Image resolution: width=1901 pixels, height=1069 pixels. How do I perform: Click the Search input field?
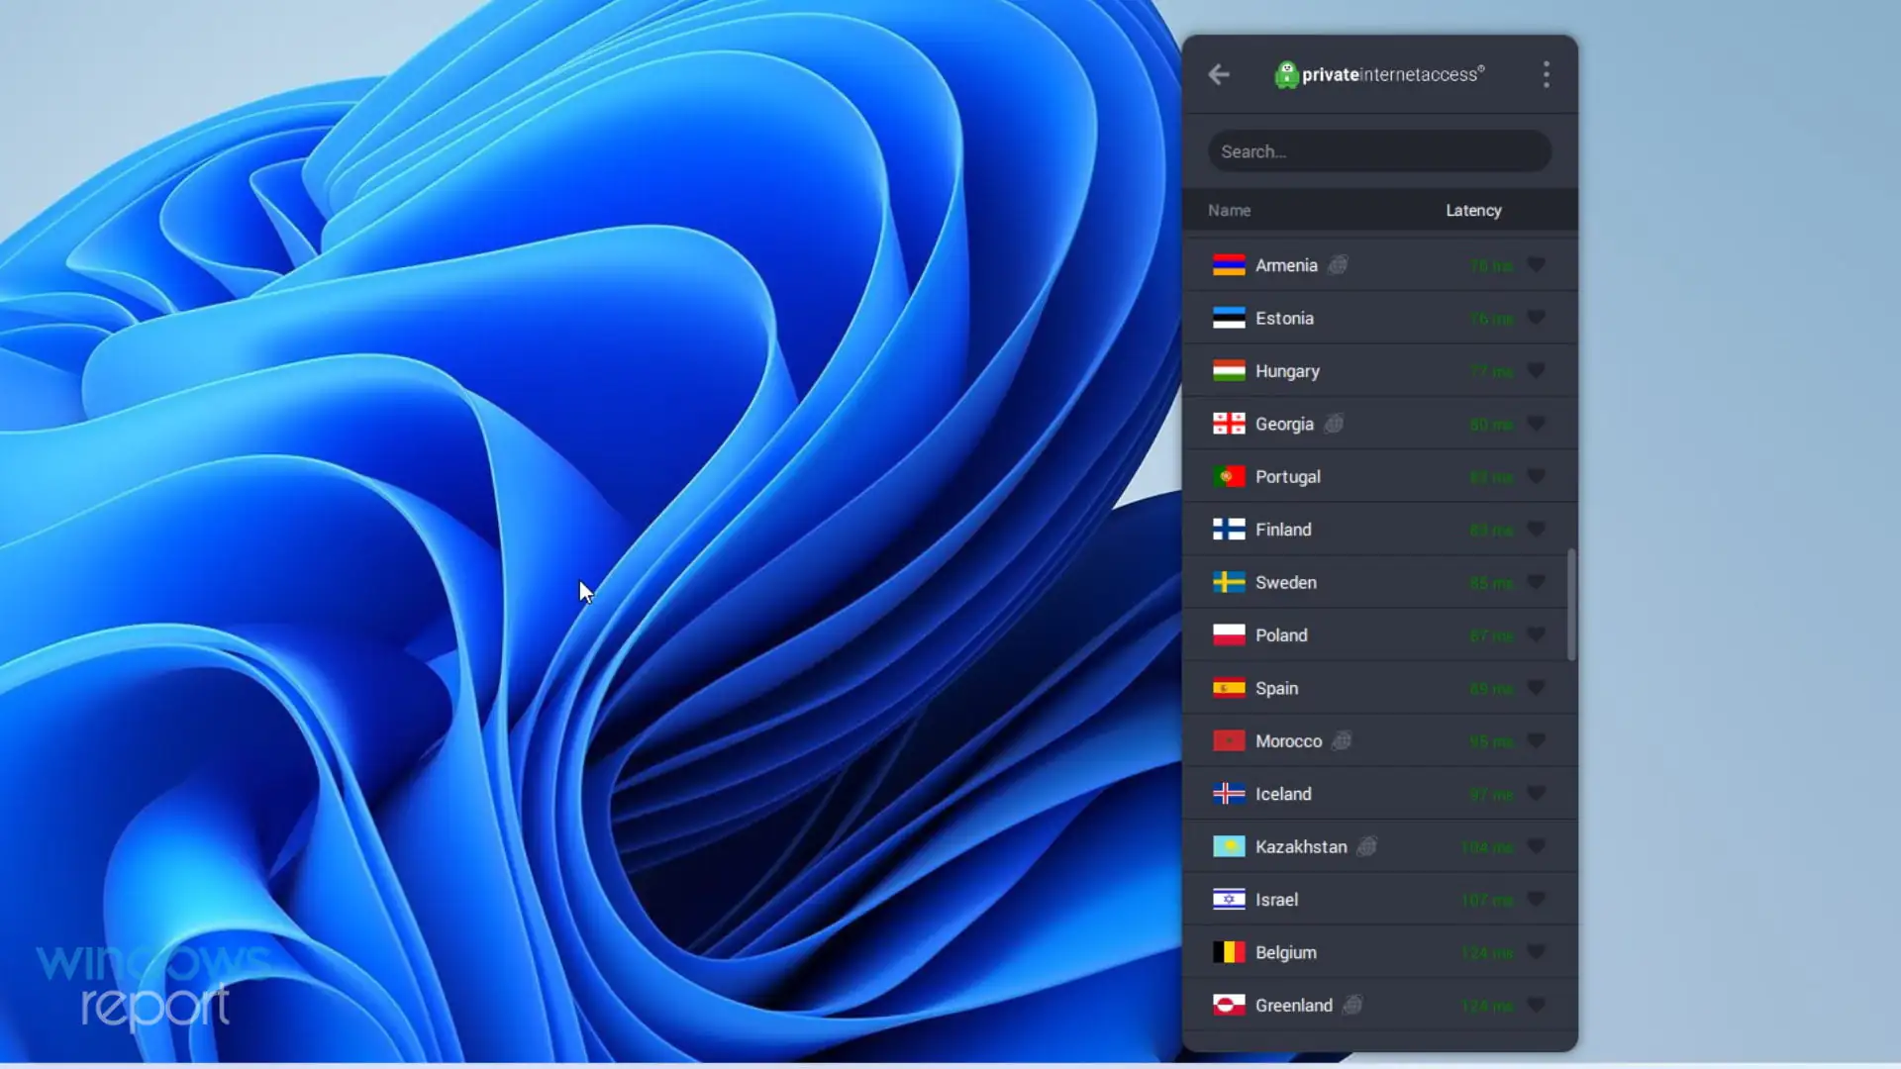tap(1378, 151)
